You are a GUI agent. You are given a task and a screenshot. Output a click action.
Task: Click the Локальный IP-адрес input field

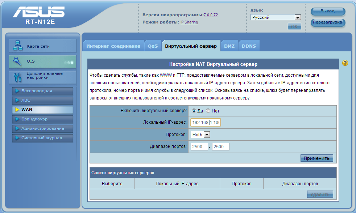[x=206, y=123]
